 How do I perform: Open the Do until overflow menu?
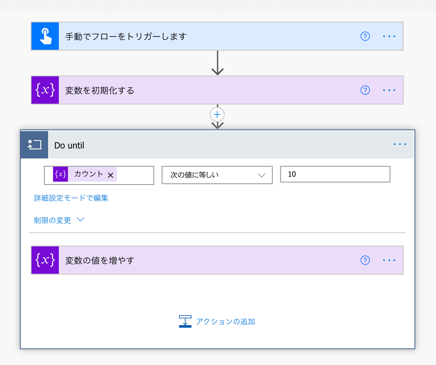tap(400, 144)
